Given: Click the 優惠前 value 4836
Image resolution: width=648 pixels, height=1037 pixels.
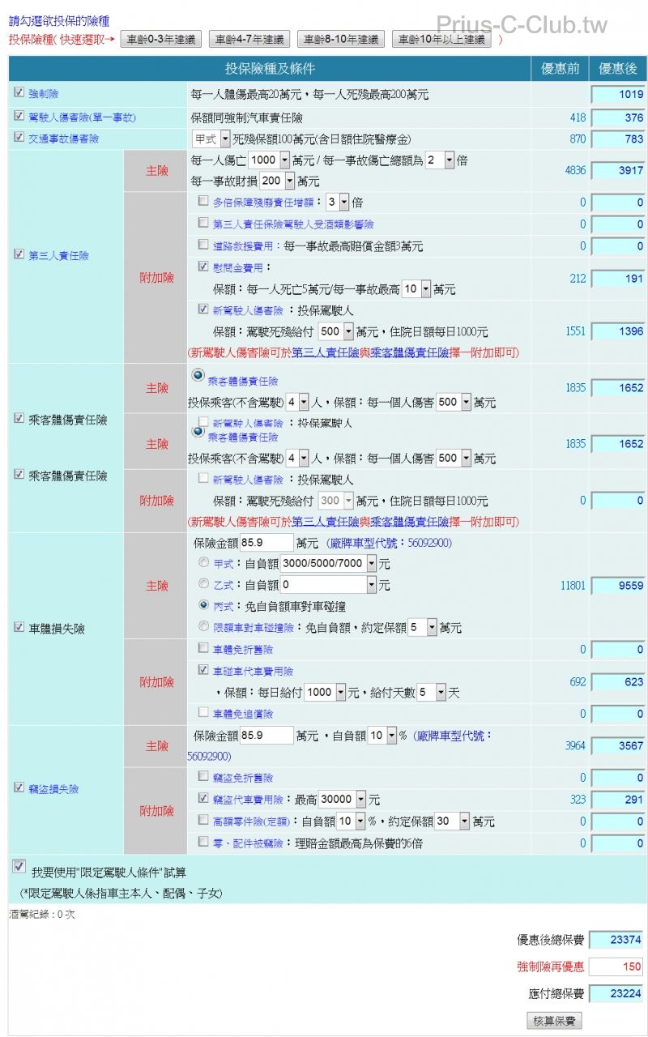Looking at the screenshot, I should (575, 170).
